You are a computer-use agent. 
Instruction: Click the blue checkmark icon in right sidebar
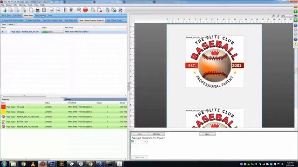click(x=295, y=39)
